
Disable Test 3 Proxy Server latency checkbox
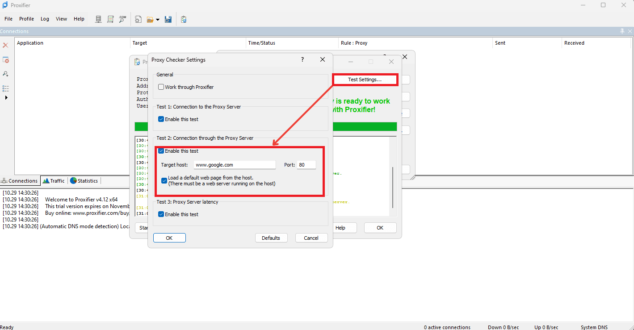pos(161,214)
